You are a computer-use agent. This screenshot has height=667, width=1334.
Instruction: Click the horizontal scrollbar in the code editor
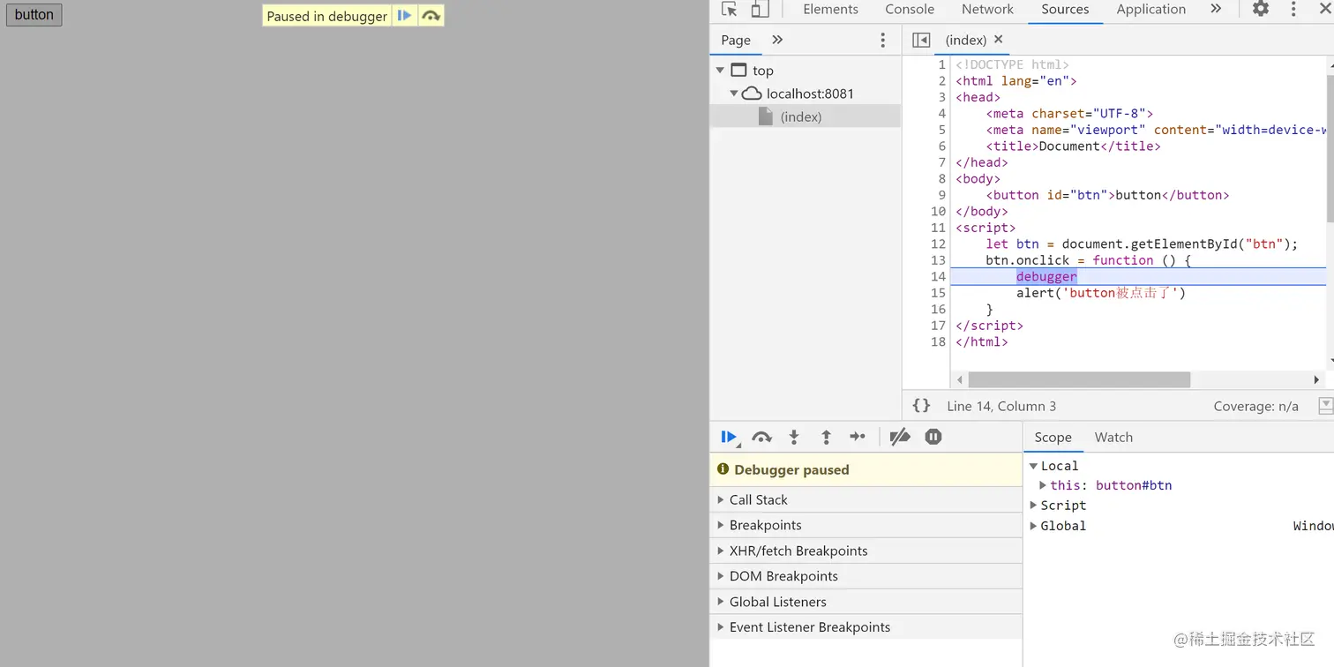(x=1079, y=379)
